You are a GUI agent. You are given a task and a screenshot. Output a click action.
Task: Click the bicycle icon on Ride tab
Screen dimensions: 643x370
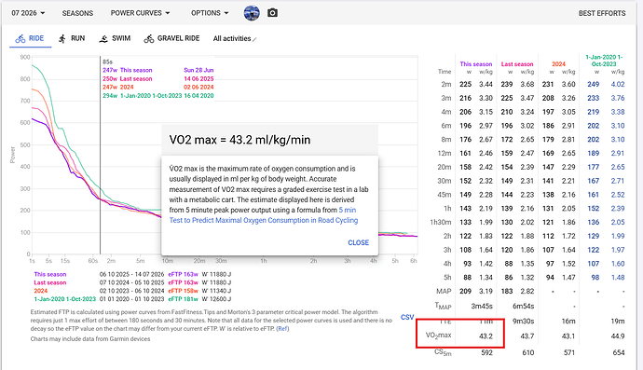[21, 38]
